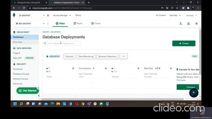Click the browser address bar
This screenshot has width=212, height=119.
point(93,8)
